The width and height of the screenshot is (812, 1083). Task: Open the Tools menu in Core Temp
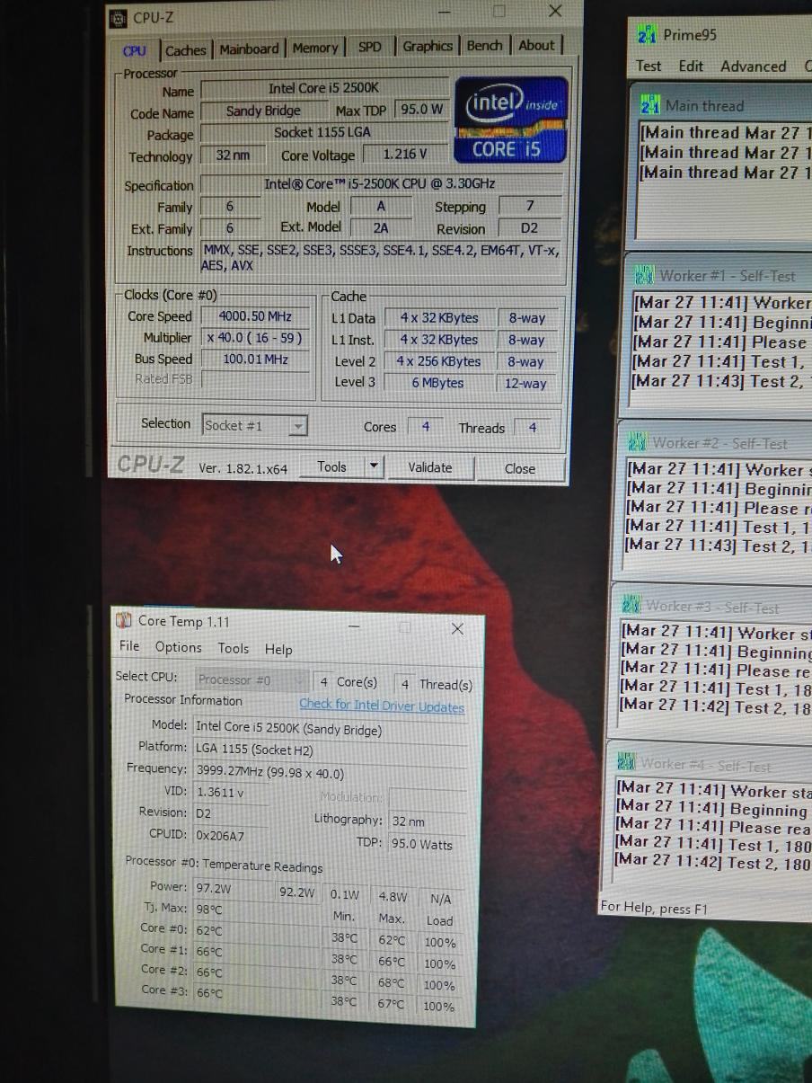pos(233,648)
